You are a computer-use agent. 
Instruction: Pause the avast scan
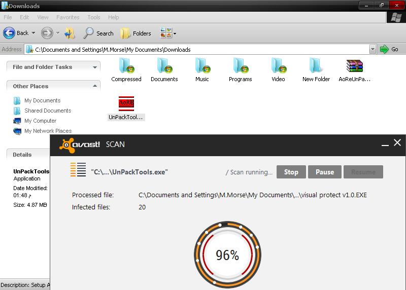click(x=325, y=172)
